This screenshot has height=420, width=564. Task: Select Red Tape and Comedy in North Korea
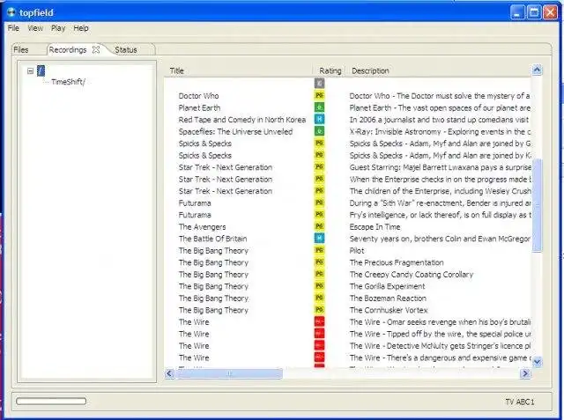(242, 120)
